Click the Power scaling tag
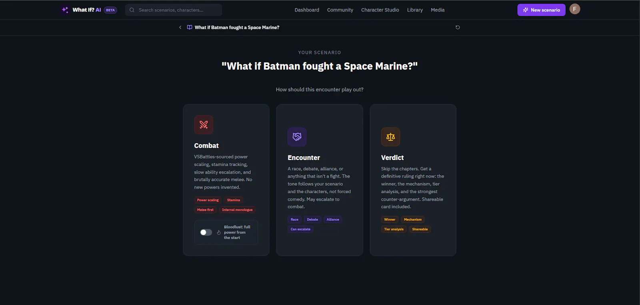Screen dimensions: 640x305 (x=208, y=200)
